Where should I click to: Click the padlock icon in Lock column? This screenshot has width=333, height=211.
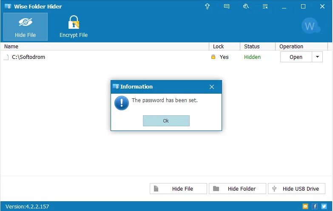pos(213,57)
